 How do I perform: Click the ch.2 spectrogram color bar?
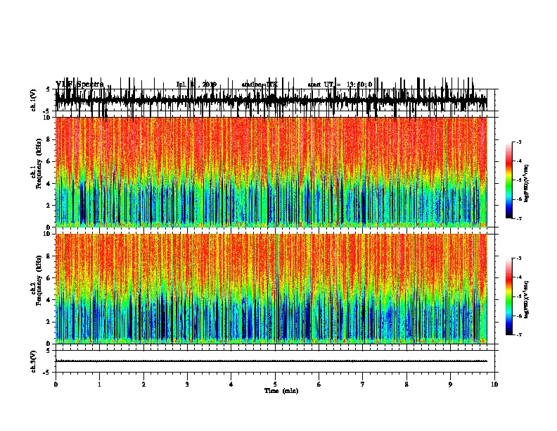click(509, 296)
